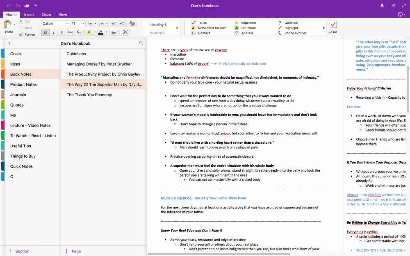Click the delete X icon in ribbon
Image resolution: width=410 pixels, height=256 pixels.
[x=125, y=32]
